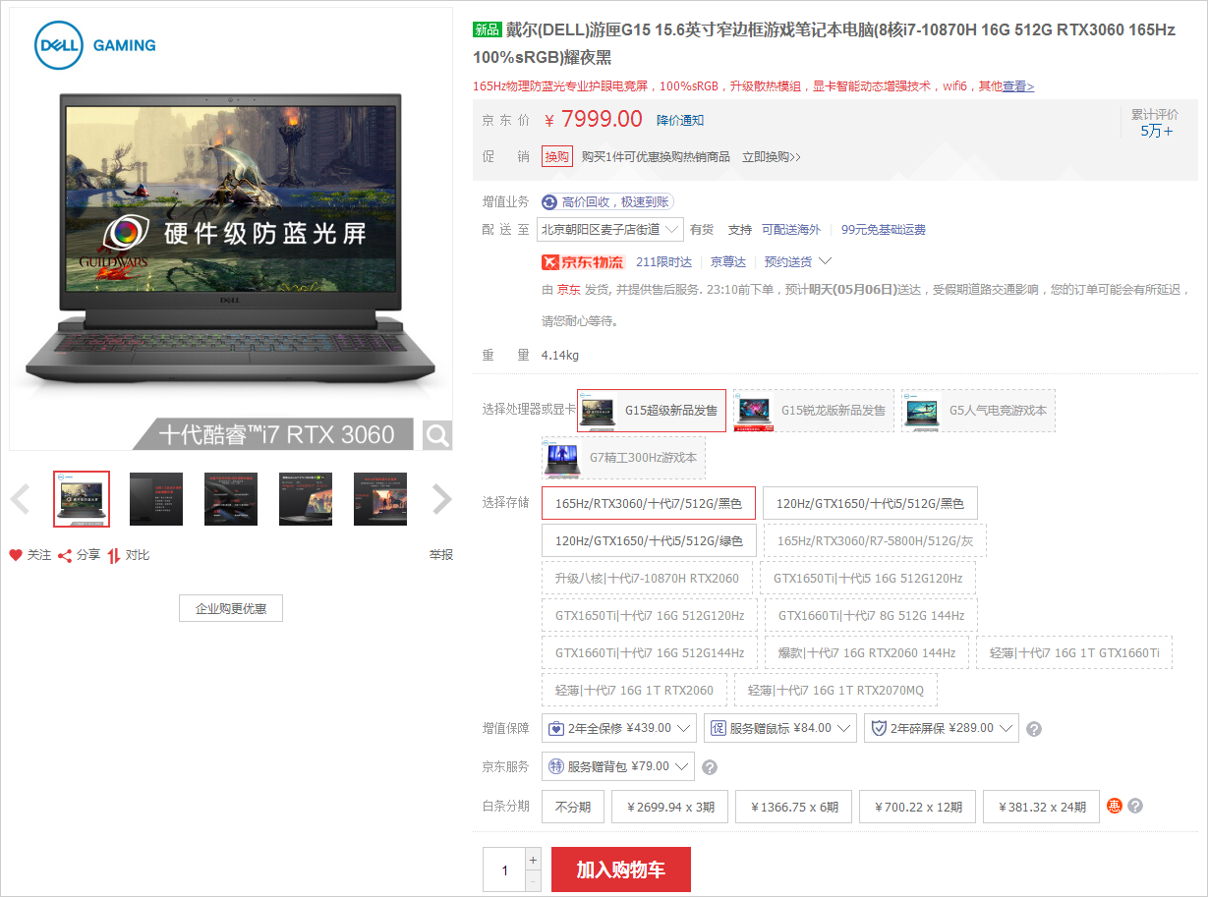Click the 降价通知 link
The width and height of the screenshot is (1208, 897).
click(680, 120)
